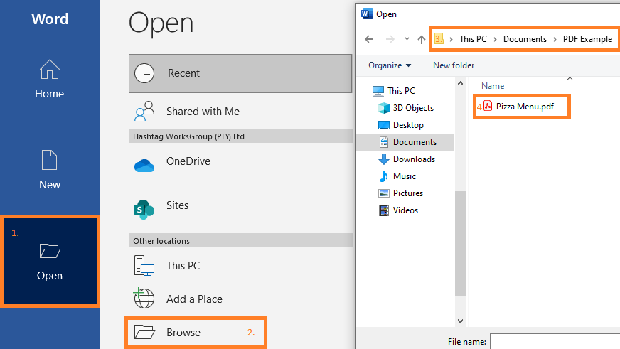Open the Organize dropdown menu
Screen dimensions: 620x349
[x=390, y=65]
